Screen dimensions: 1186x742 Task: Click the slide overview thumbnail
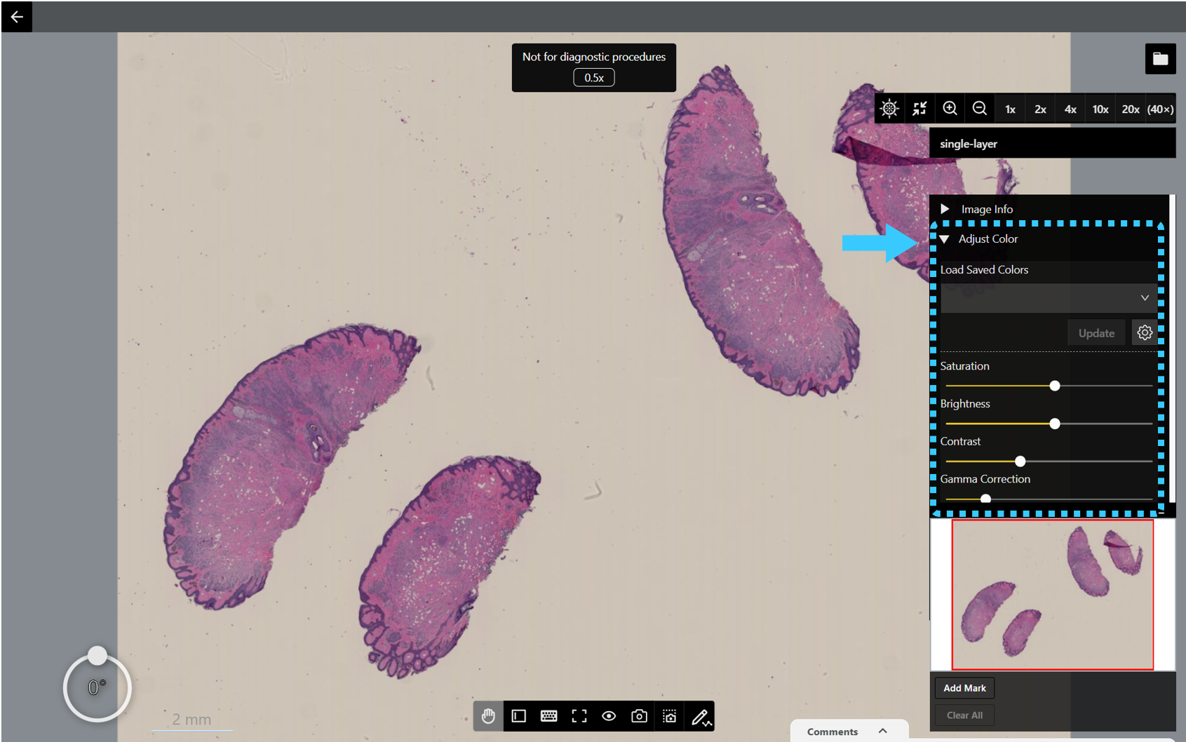(1052, 595)
